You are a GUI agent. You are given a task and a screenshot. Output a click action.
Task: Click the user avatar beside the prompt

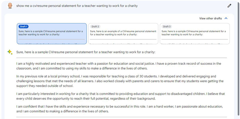pyautogui.click(x=10, y=6)
